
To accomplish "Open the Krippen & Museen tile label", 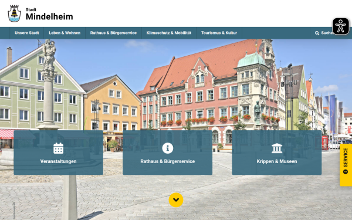I will pos(277,161).
